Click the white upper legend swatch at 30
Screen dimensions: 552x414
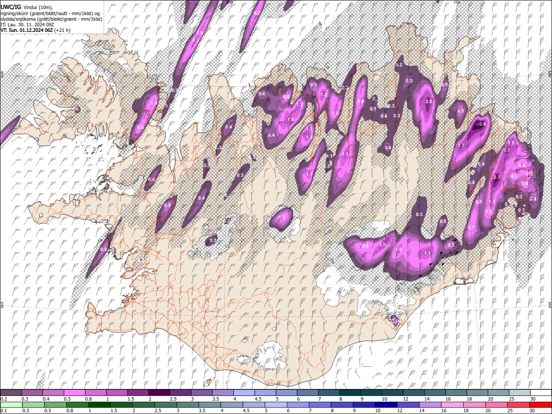[x=541, y=392]
